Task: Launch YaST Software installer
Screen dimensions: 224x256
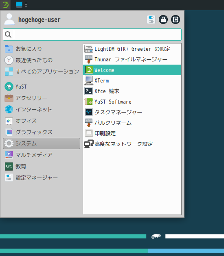Action: [132, 102]
